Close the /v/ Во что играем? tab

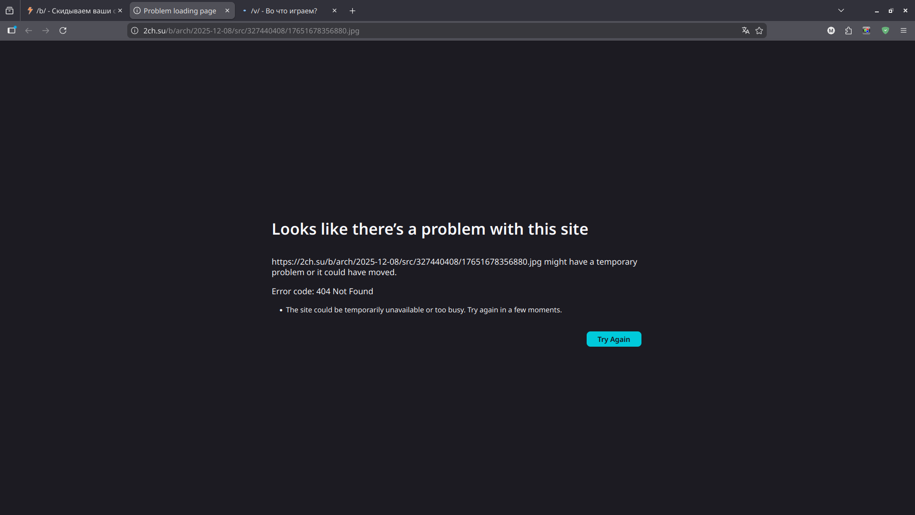335,10
